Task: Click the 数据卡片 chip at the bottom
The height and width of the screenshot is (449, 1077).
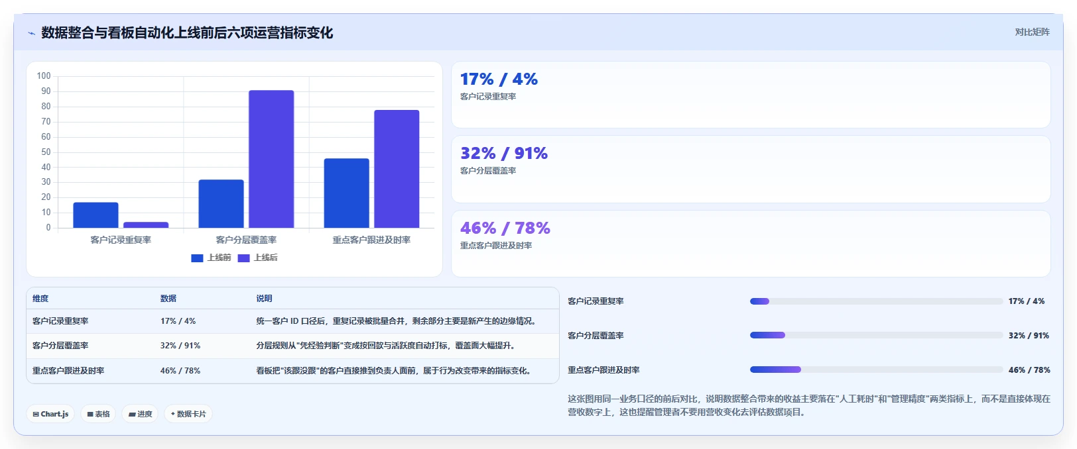Action: (188, 414)
